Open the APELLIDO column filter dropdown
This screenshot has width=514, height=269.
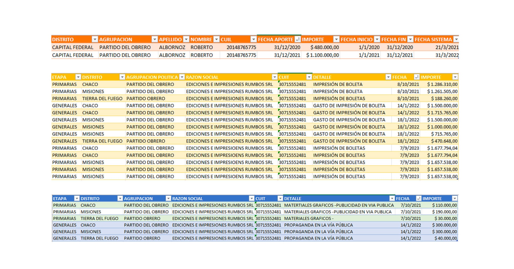tap(186, 40)
